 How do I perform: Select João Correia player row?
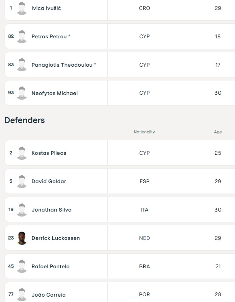(120, 292)
